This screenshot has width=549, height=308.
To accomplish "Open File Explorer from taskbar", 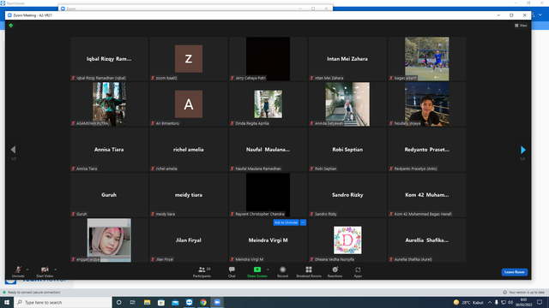I will tap(147, 302).
